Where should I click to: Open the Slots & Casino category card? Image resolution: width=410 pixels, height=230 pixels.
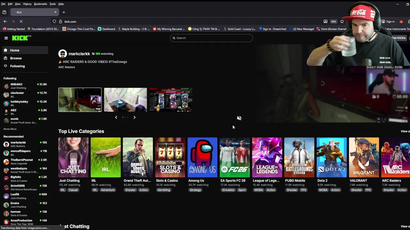(170, 157)
